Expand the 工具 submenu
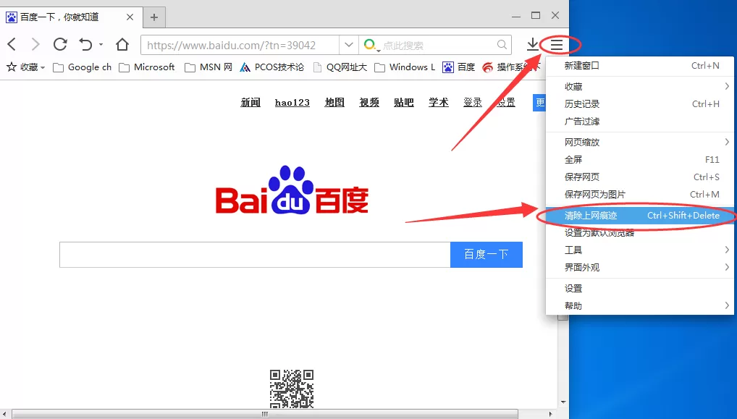 click(640, 250)
